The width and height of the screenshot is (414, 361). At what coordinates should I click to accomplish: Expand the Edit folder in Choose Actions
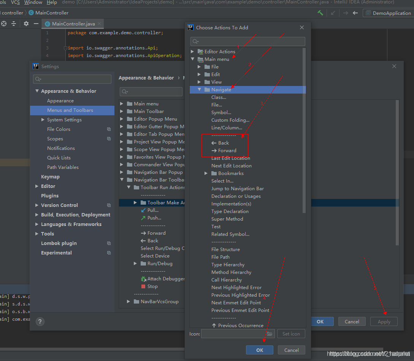click(x=199, y=74)
